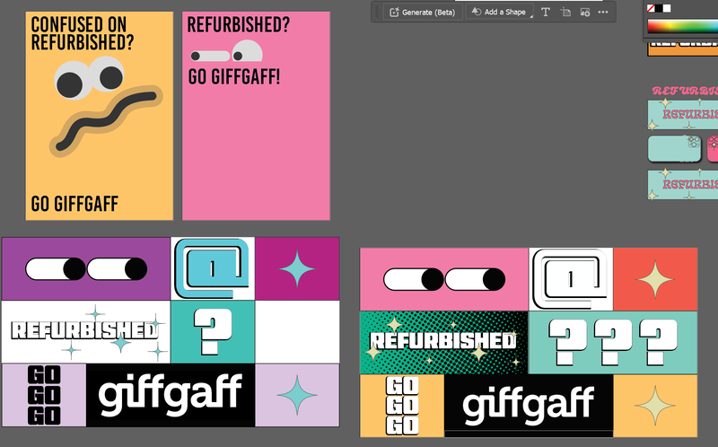Select the white GO GO GO on the orange tile

pos(402,406)
